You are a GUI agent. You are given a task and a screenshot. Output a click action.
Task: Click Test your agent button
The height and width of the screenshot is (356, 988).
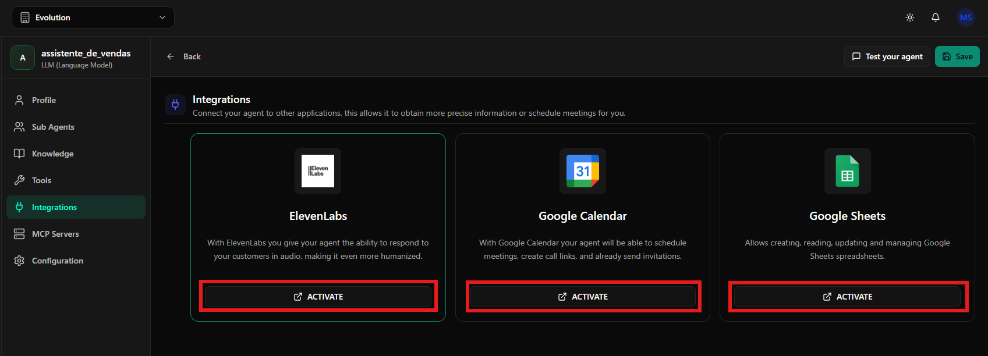click(887, 56)
